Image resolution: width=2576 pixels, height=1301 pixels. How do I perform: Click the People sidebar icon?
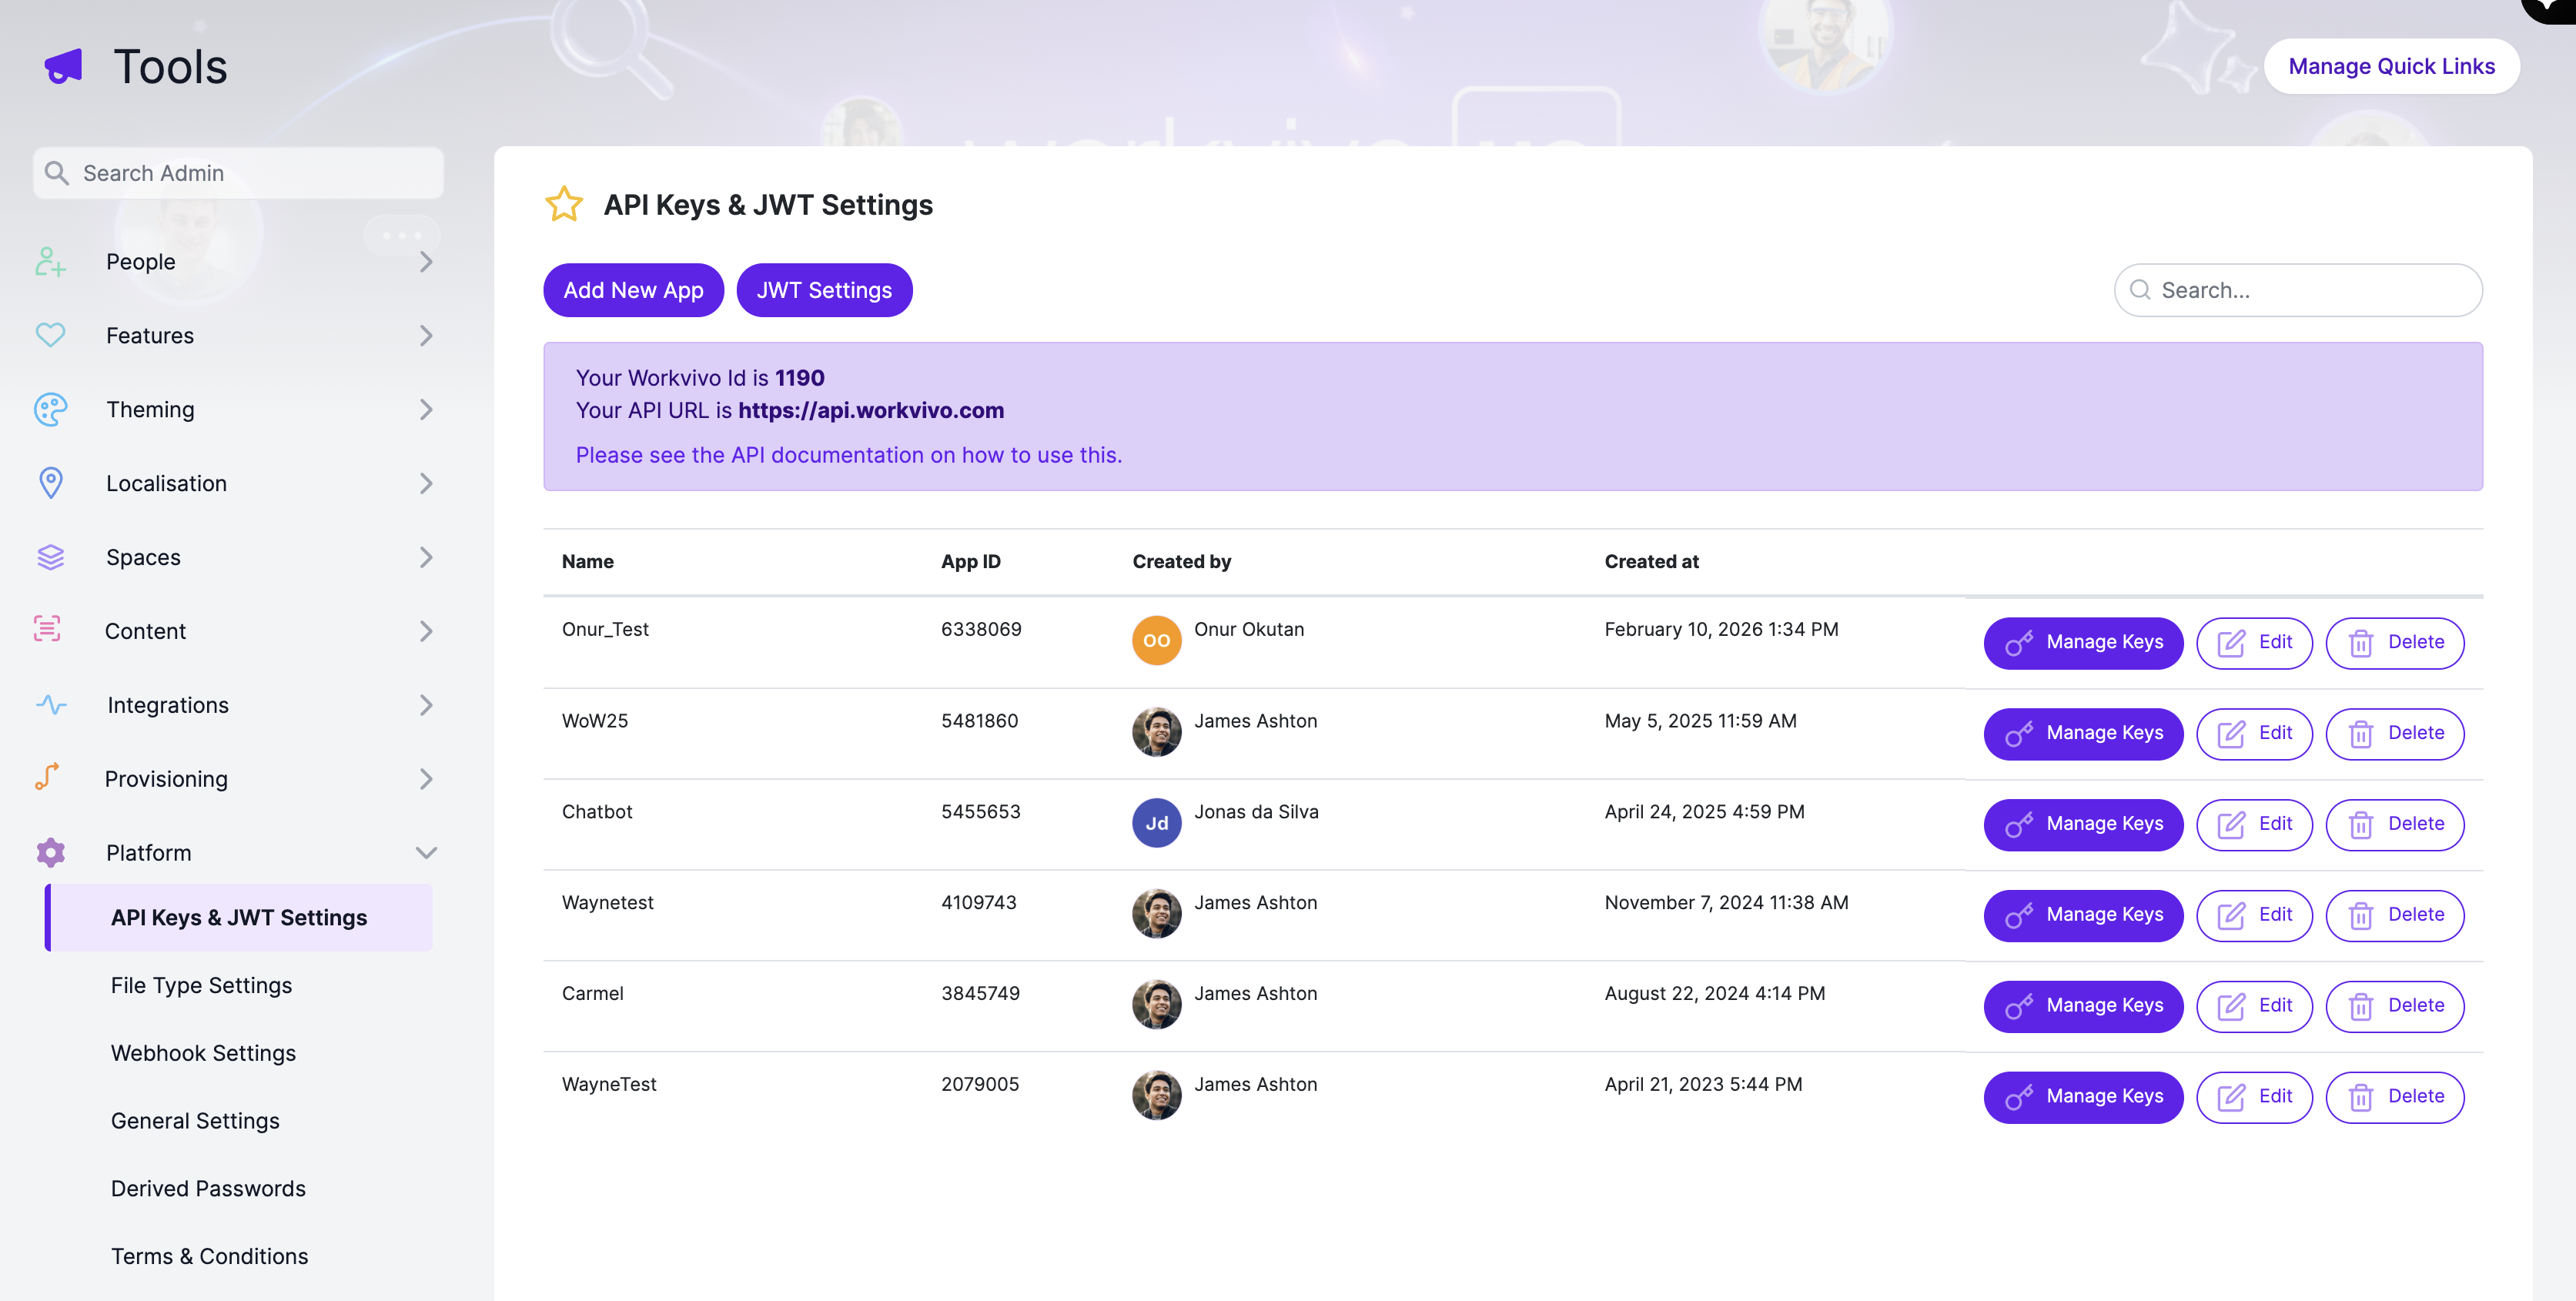(50, 262)
